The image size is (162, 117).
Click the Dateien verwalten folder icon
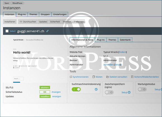point(108,77)
